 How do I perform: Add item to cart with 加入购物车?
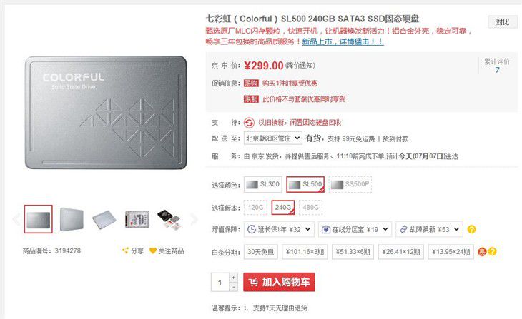279,282
